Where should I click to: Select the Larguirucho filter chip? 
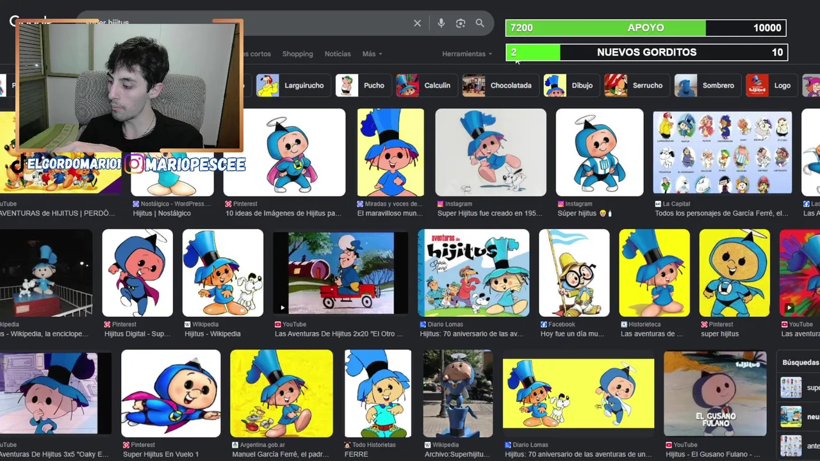293,85
